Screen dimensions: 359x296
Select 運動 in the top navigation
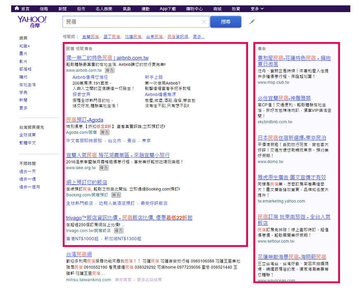145,9
